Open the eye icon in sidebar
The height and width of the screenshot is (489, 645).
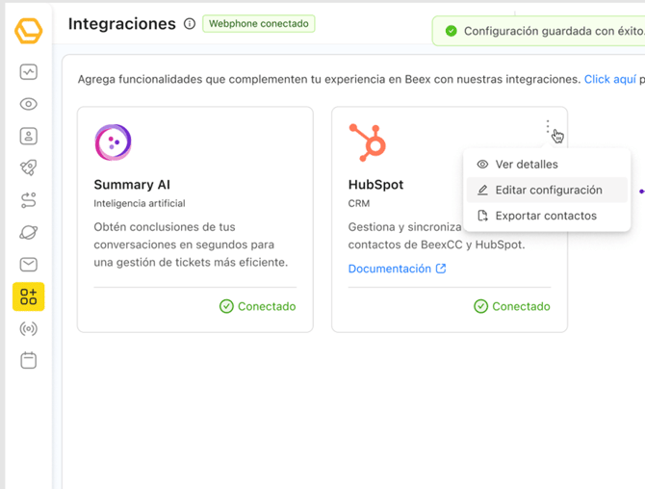pos(29,104)
